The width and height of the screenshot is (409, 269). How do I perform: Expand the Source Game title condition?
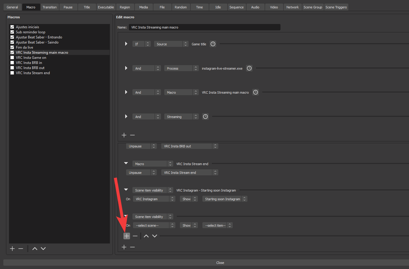point(126,44)
